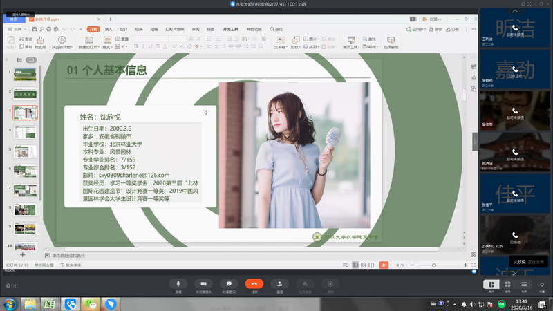Click the find 查找 button in ribbon
The width and height of the screenshot is (553, 311).
369,39
